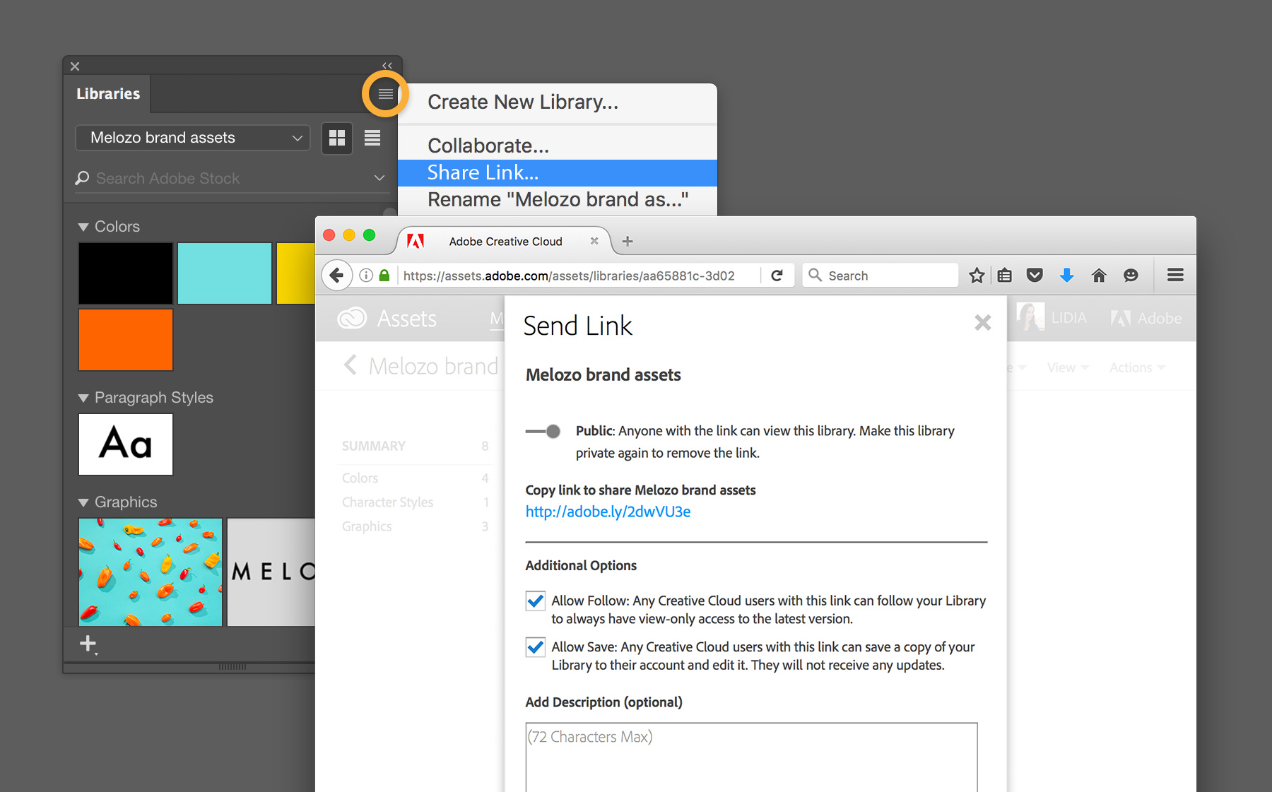The width and height of the screenshot is (1272, 792).
Task: Collapse the Colors section triangle
Action: (x=83, y=227)
